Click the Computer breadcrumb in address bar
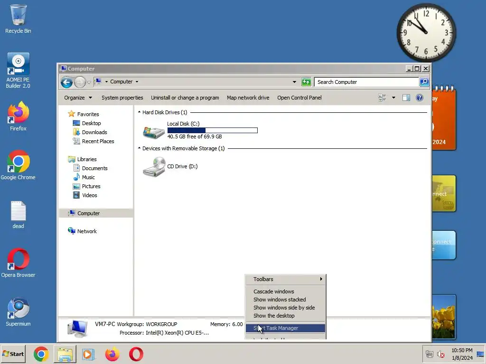Viewport: 486px width, 364px height. pos(121,82)
